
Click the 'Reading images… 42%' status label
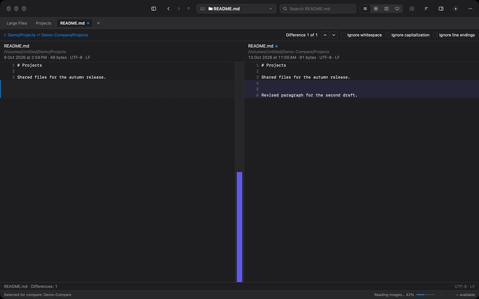click(394, 295)
